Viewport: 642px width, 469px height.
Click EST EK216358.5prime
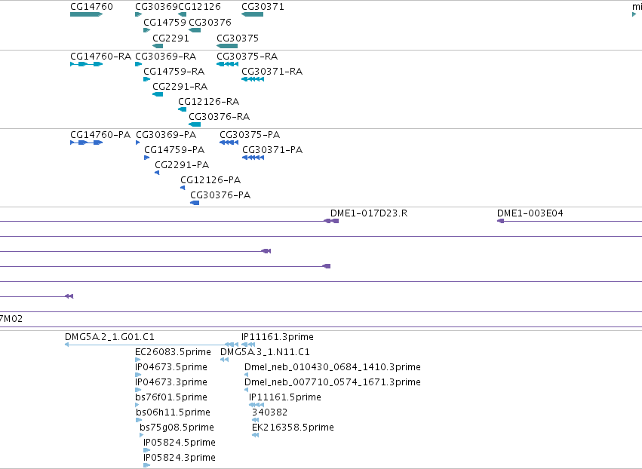(293, 428)
